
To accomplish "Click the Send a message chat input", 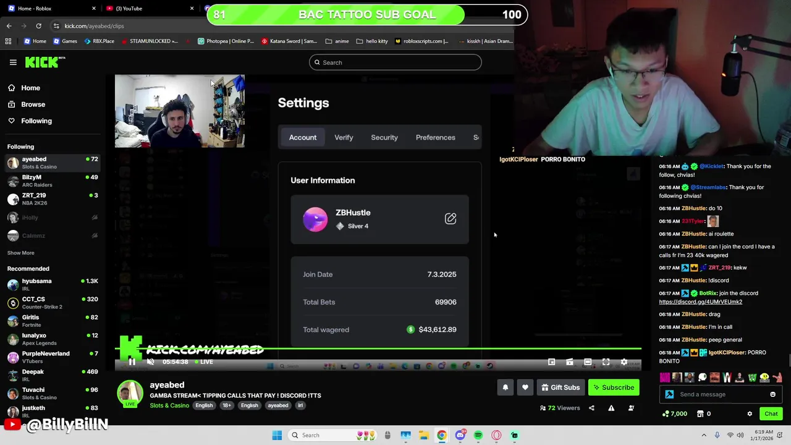I will click(722, 394).
